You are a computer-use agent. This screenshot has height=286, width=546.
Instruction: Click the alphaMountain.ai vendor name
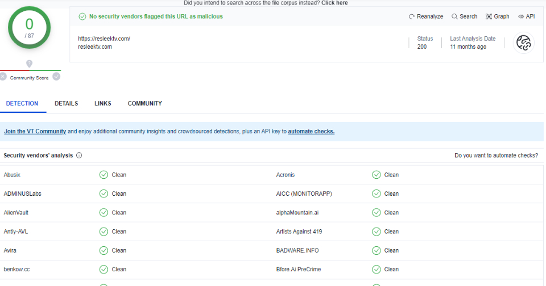[297, 212]
